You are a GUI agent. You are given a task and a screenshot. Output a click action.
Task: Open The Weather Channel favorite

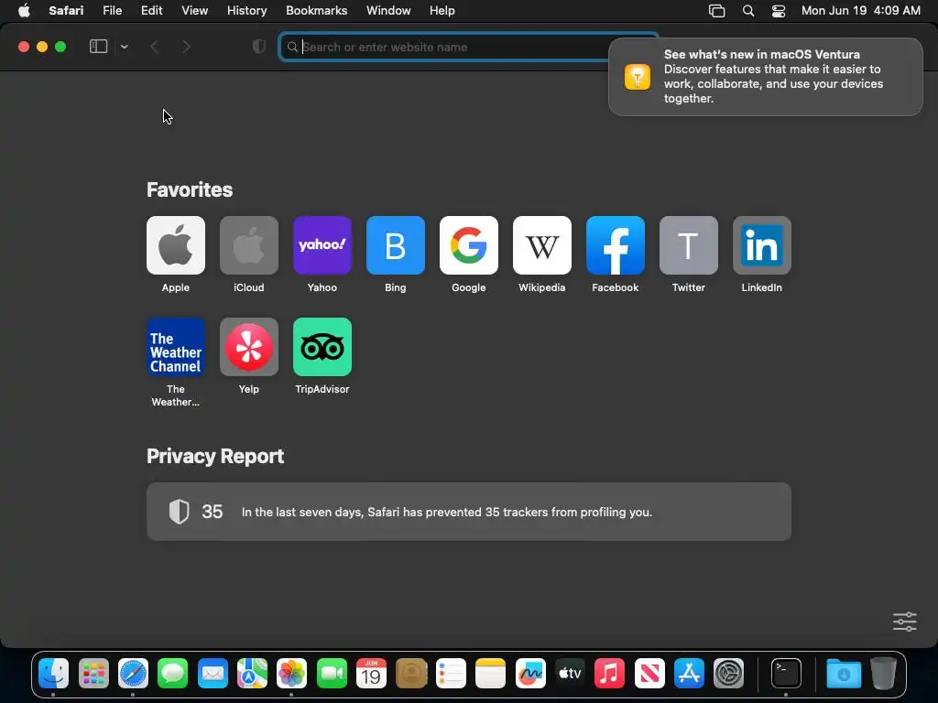[x=175, y=347]
